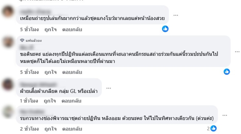
Task: Open profile picture of last commenter
Action: pos(8,112)
